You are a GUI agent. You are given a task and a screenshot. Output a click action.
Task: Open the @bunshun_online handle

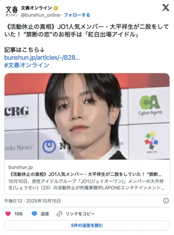[x=40, y=15]
